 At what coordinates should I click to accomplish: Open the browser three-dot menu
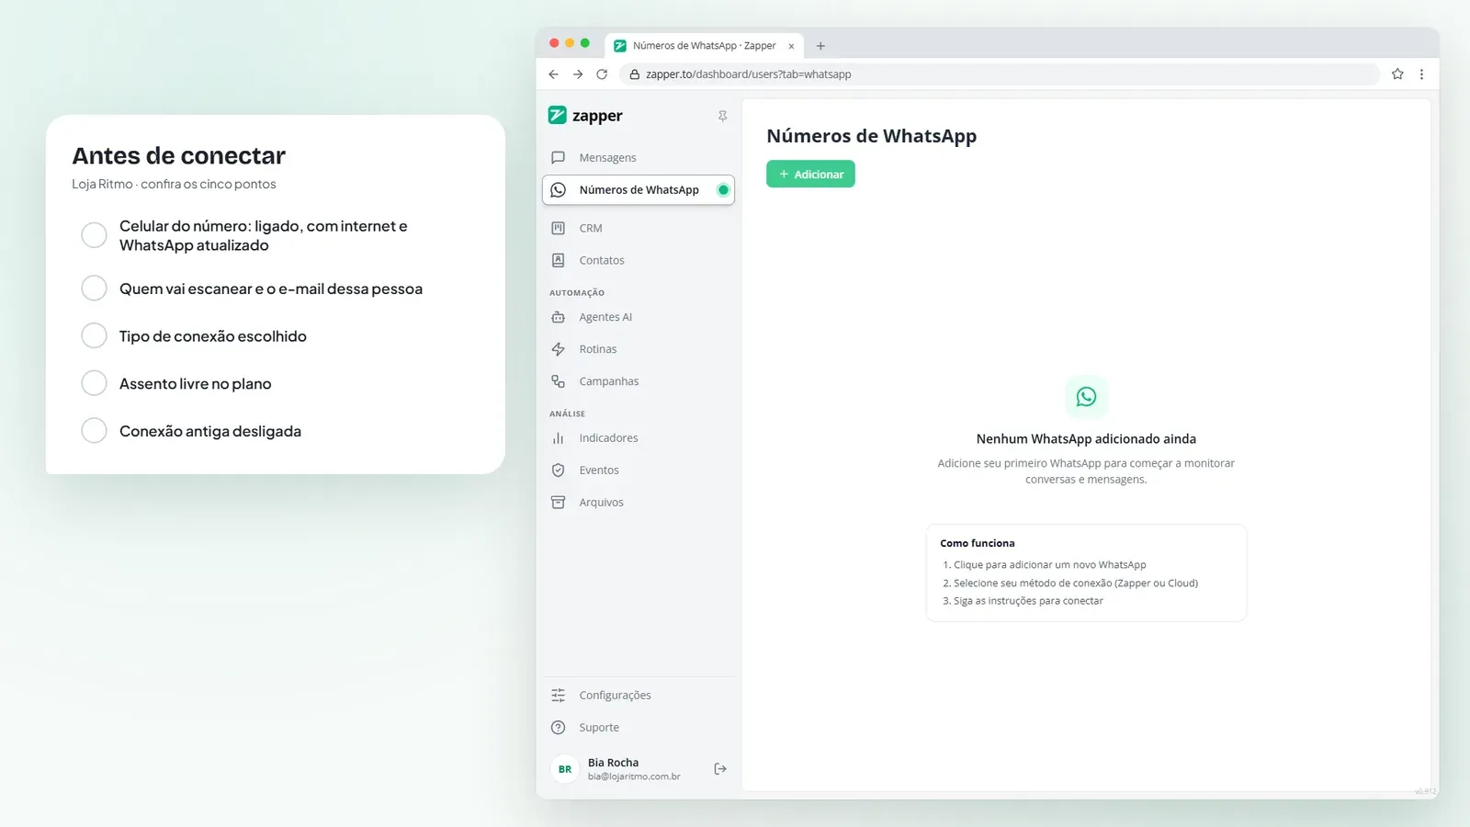(1421, 74)
